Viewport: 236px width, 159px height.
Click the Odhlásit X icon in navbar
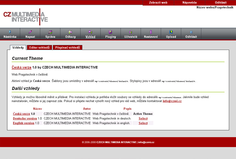191,32
